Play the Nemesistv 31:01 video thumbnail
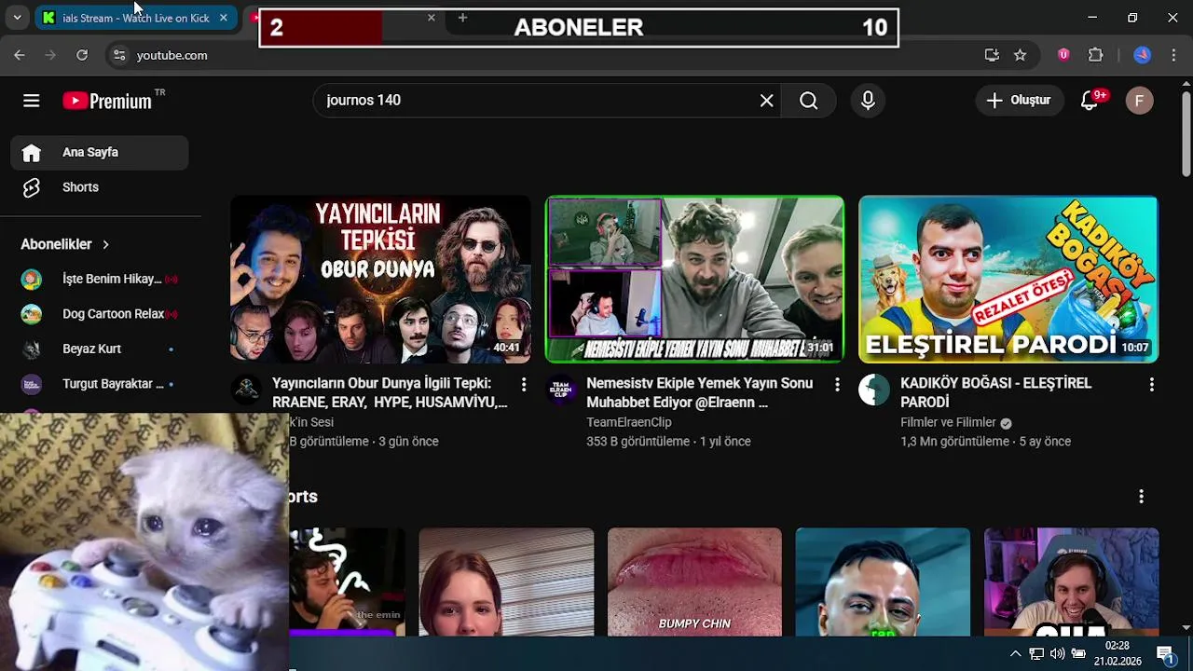The height and width of the screenshot is (671, 1193). pyautogui.click(x=694, y=279)
